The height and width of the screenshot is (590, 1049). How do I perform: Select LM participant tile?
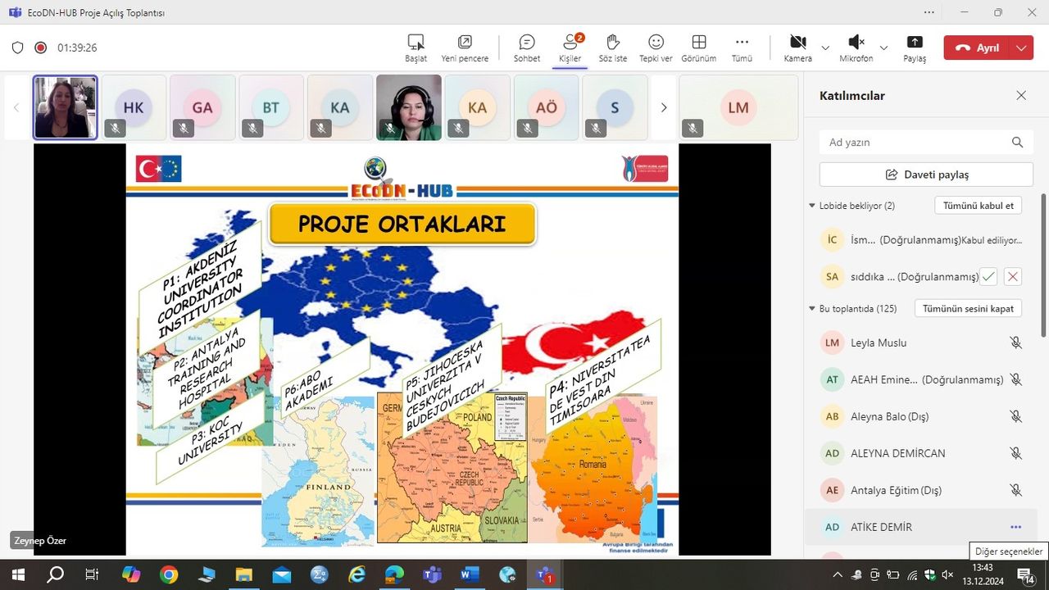click(738, 107)
